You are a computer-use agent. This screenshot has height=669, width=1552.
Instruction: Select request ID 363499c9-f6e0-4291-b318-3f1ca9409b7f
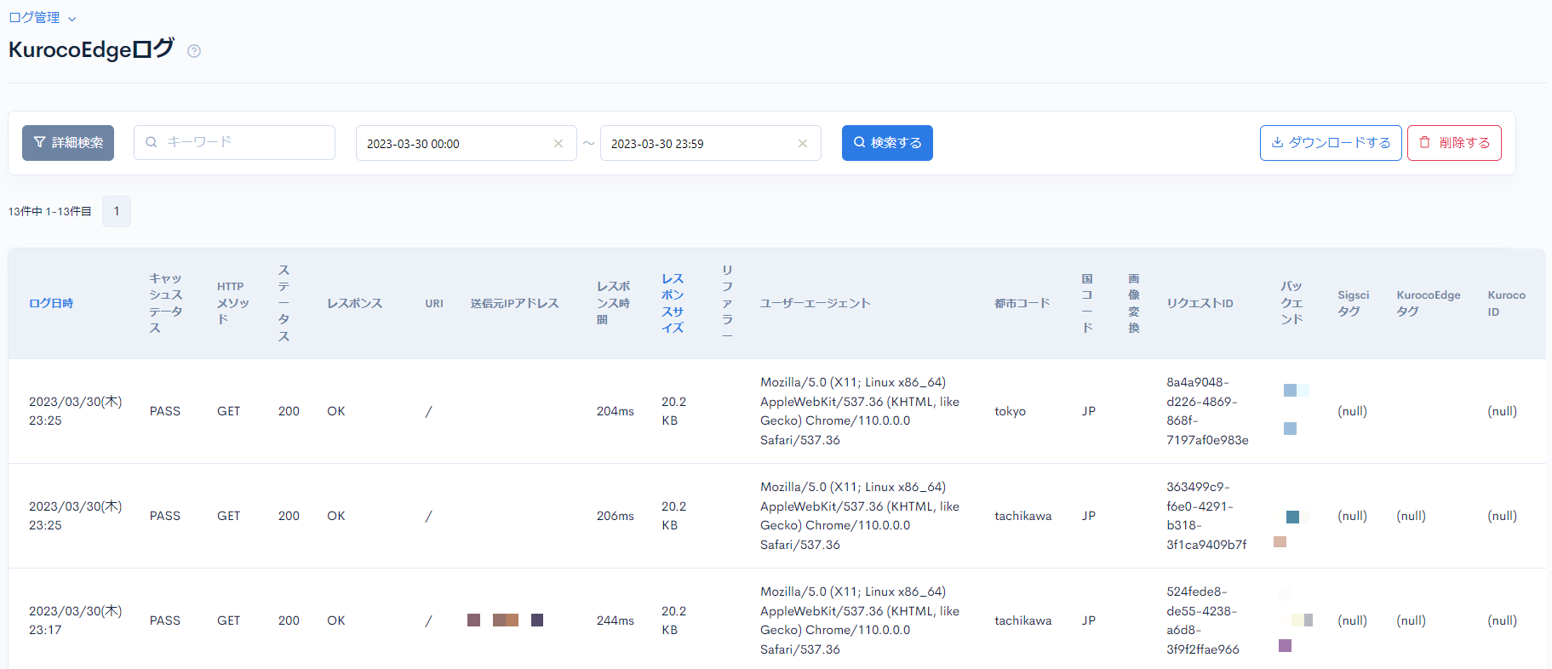coord(1206,516)
